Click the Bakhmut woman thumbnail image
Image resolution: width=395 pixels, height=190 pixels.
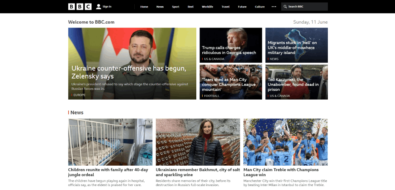click(198, 142)
